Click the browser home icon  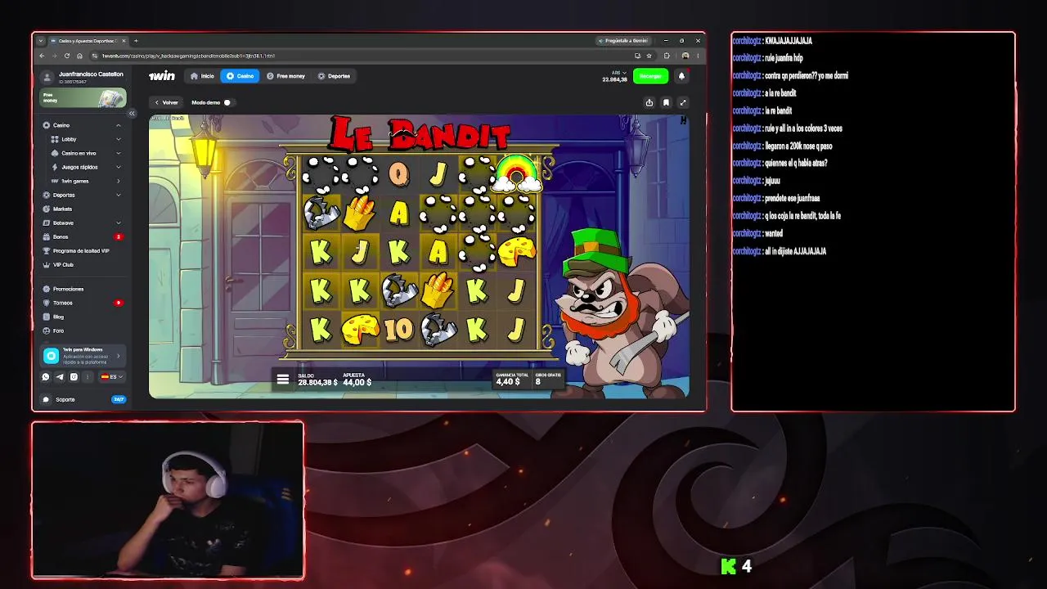pyautogui.click(x=79, y=56)
